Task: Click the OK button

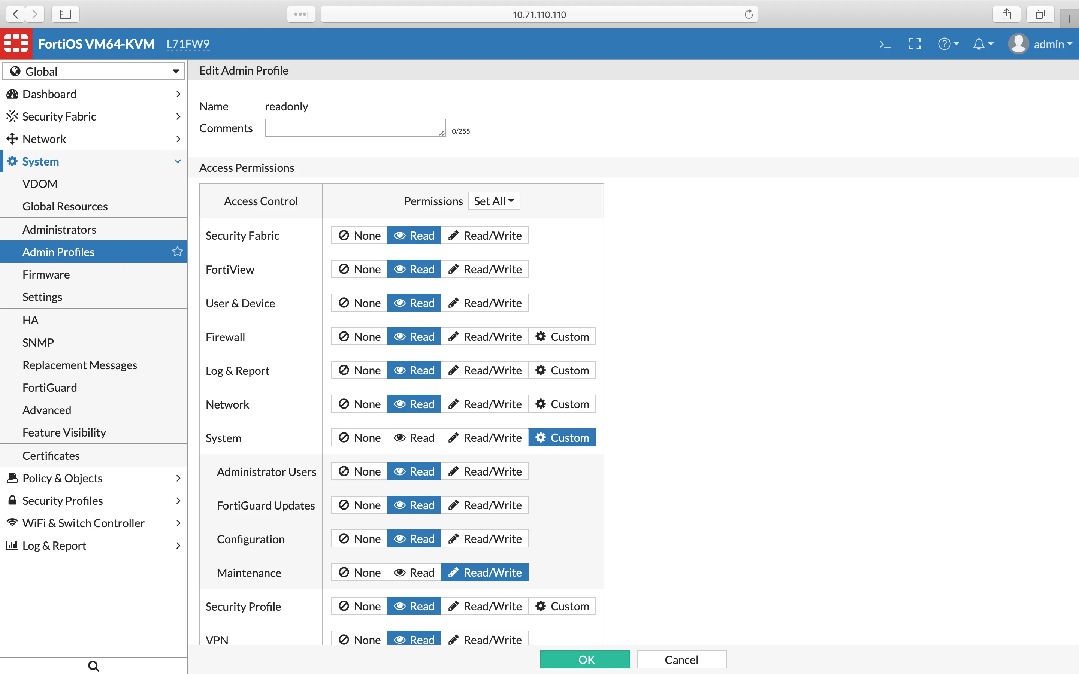Action: [585, 659]
